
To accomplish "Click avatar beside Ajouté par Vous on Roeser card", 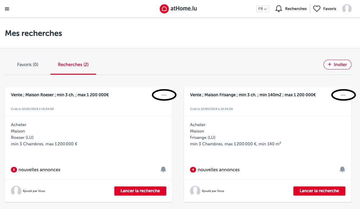I will 16,191.
